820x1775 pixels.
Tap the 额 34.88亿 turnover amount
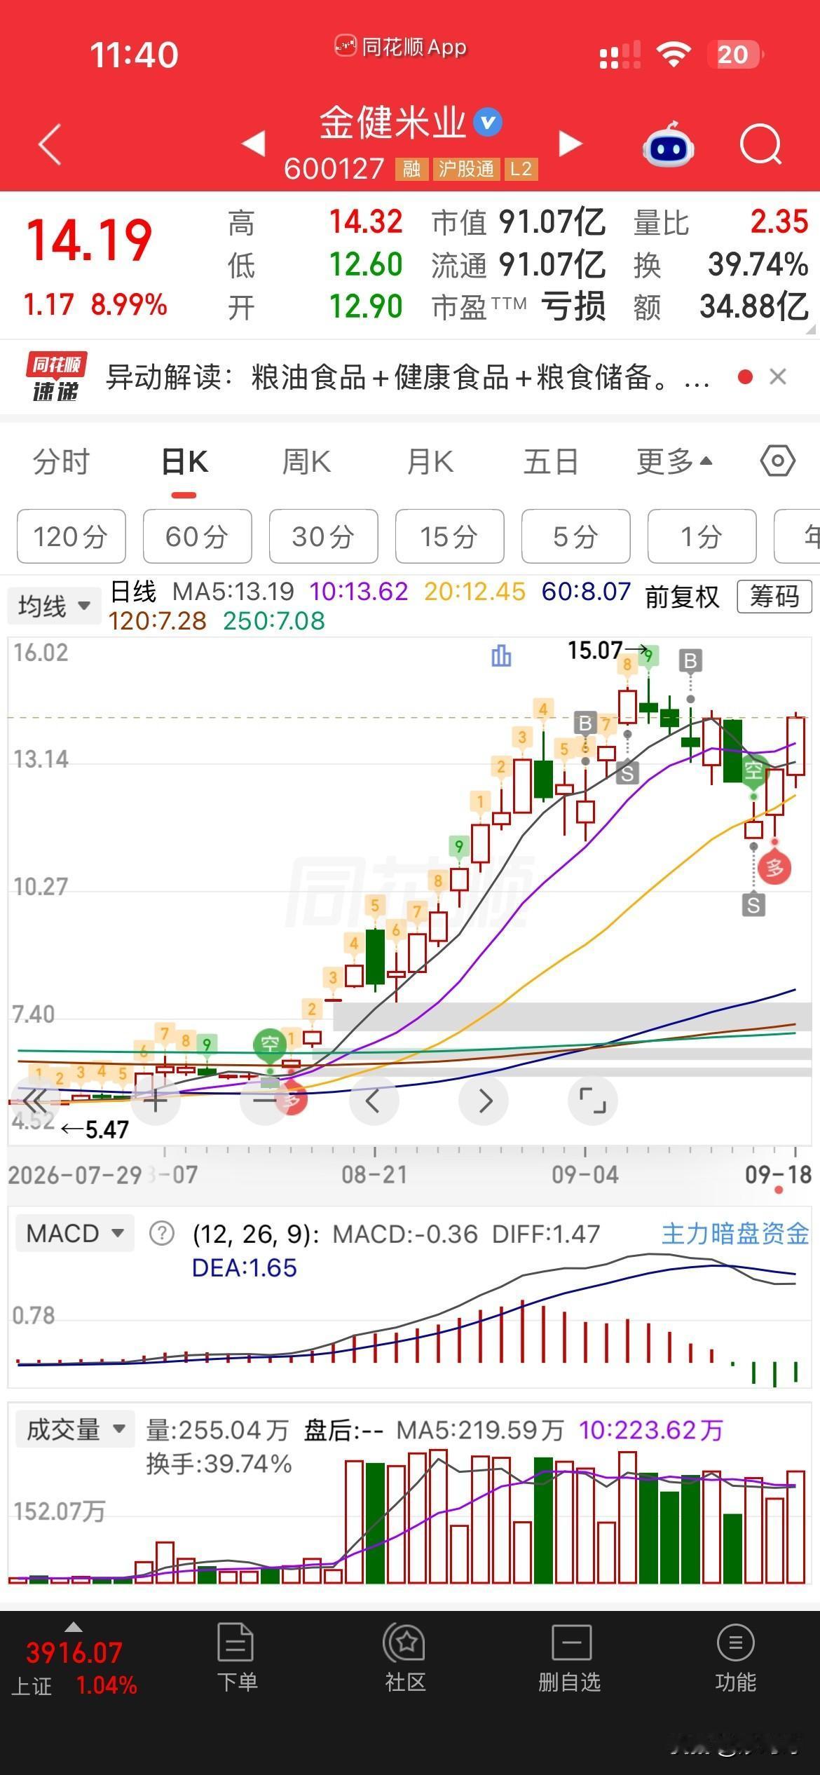(x=721, y=306)
